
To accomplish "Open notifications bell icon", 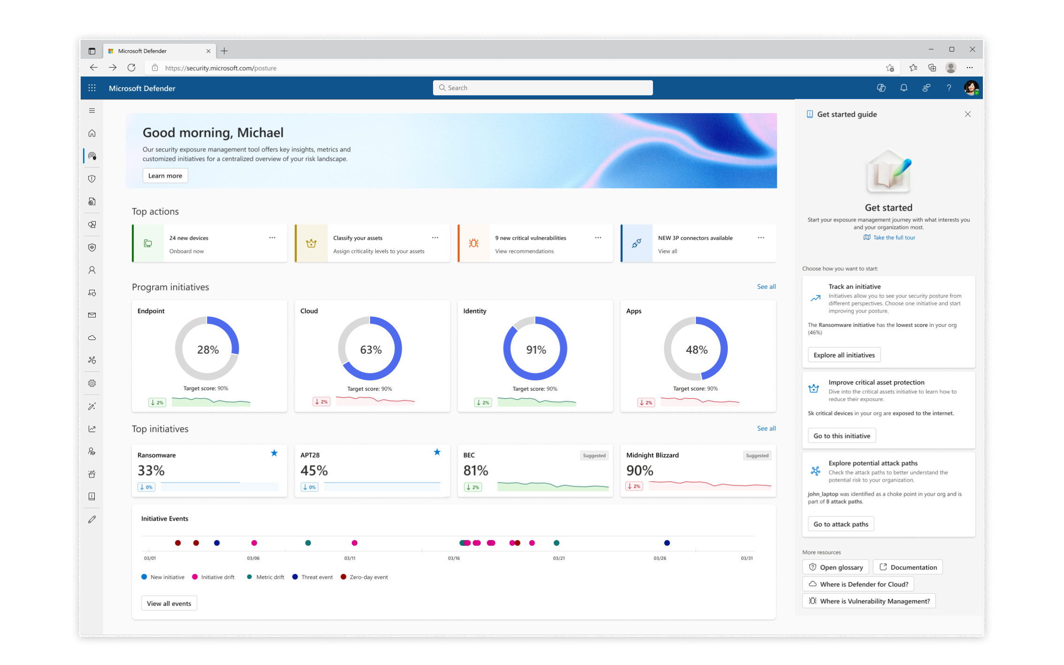I will (904, 88).
